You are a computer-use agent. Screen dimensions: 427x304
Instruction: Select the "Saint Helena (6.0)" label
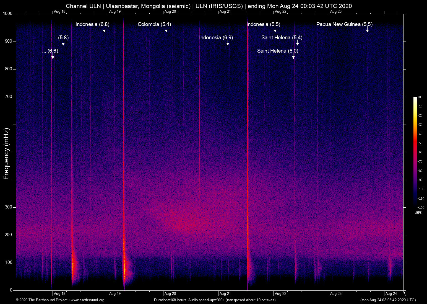tap(278, 51)
